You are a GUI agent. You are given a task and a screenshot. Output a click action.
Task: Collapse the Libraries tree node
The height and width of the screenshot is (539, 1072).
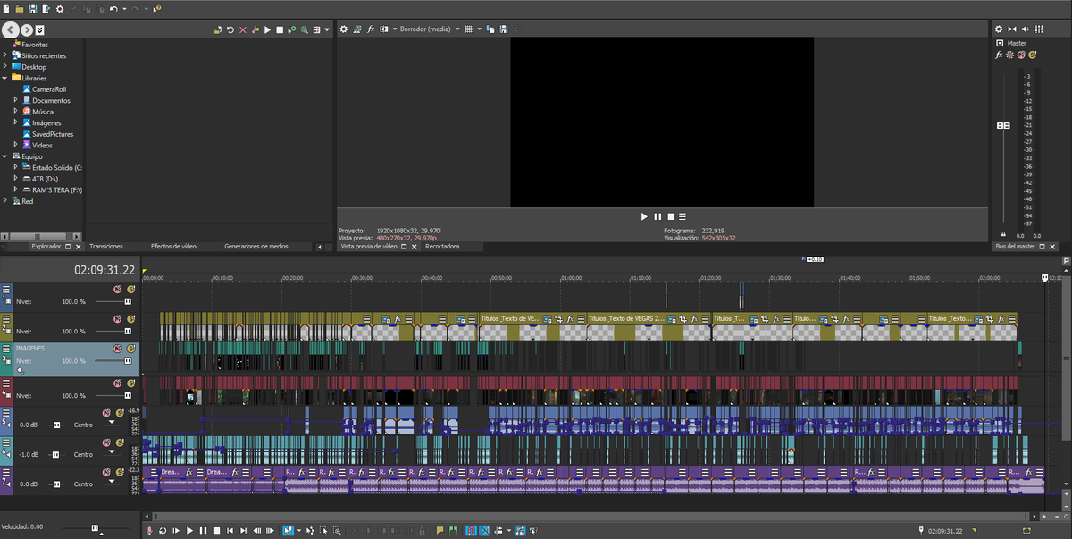4,78
